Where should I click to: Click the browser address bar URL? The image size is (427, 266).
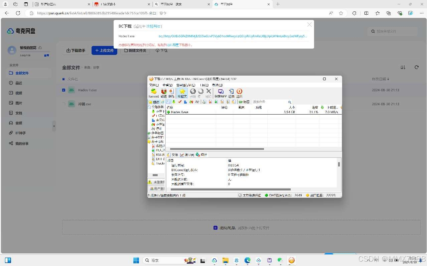(x=102, y=13)
